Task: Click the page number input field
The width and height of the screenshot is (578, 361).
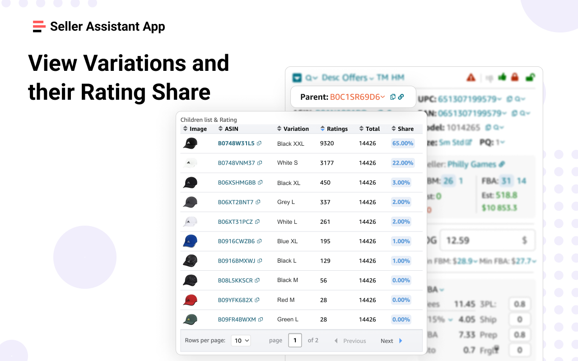Action: pyautogui.click(x=295, y=340)
